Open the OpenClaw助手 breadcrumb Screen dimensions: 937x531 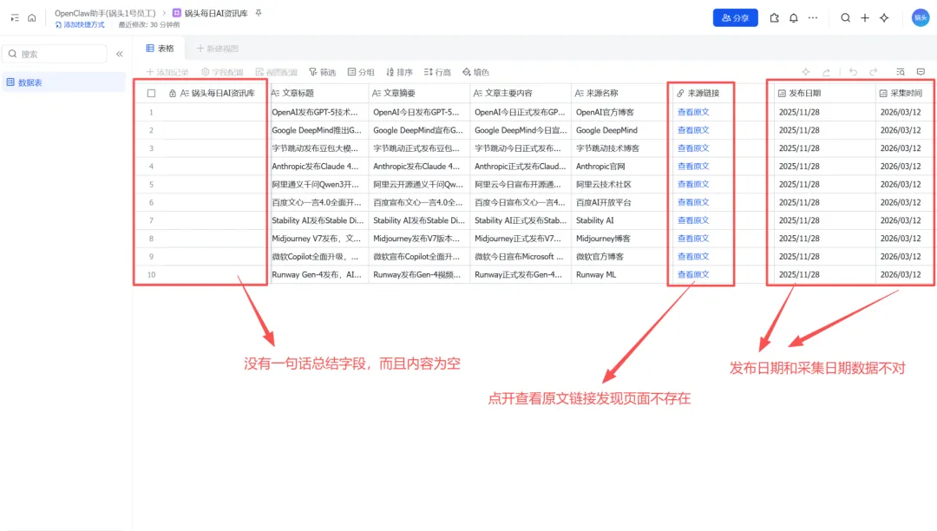click(x=105, y=12)
